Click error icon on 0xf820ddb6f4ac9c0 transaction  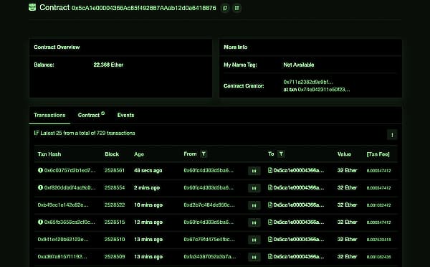click(40, 187)
